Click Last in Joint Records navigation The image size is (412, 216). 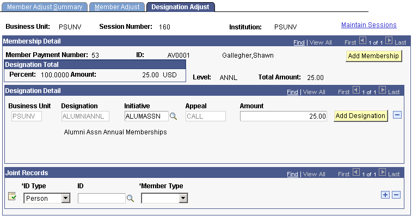[x=394, y=174]
